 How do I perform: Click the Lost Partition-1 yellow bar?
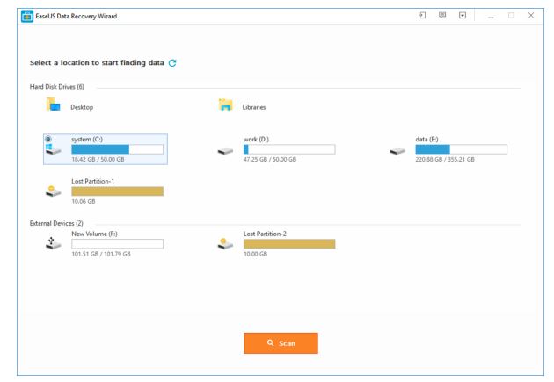coord(117,191)
